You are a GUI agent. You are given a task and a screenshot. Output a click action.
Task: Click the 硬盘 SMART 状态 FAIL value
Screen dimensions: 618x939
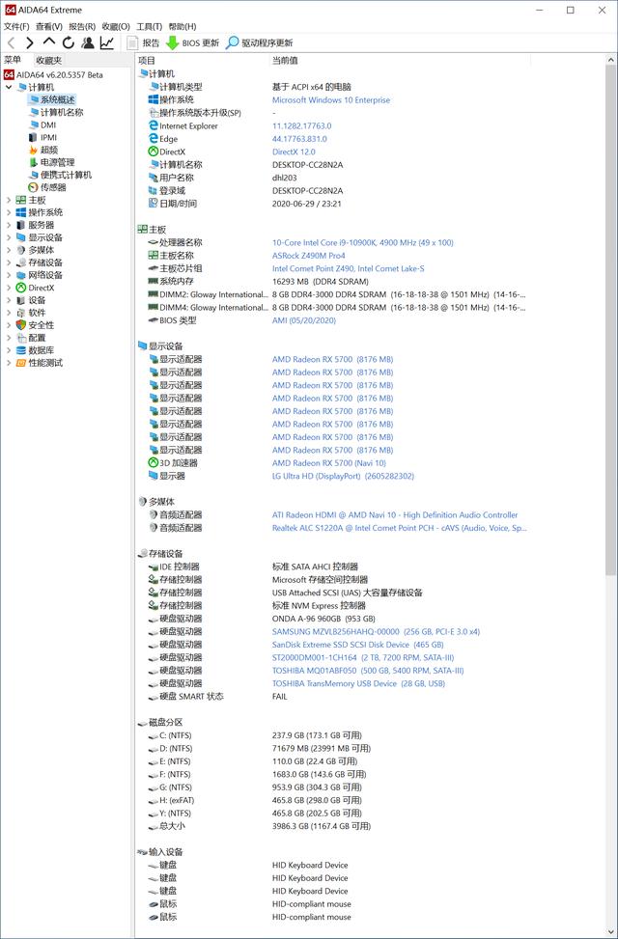(280, 697)
